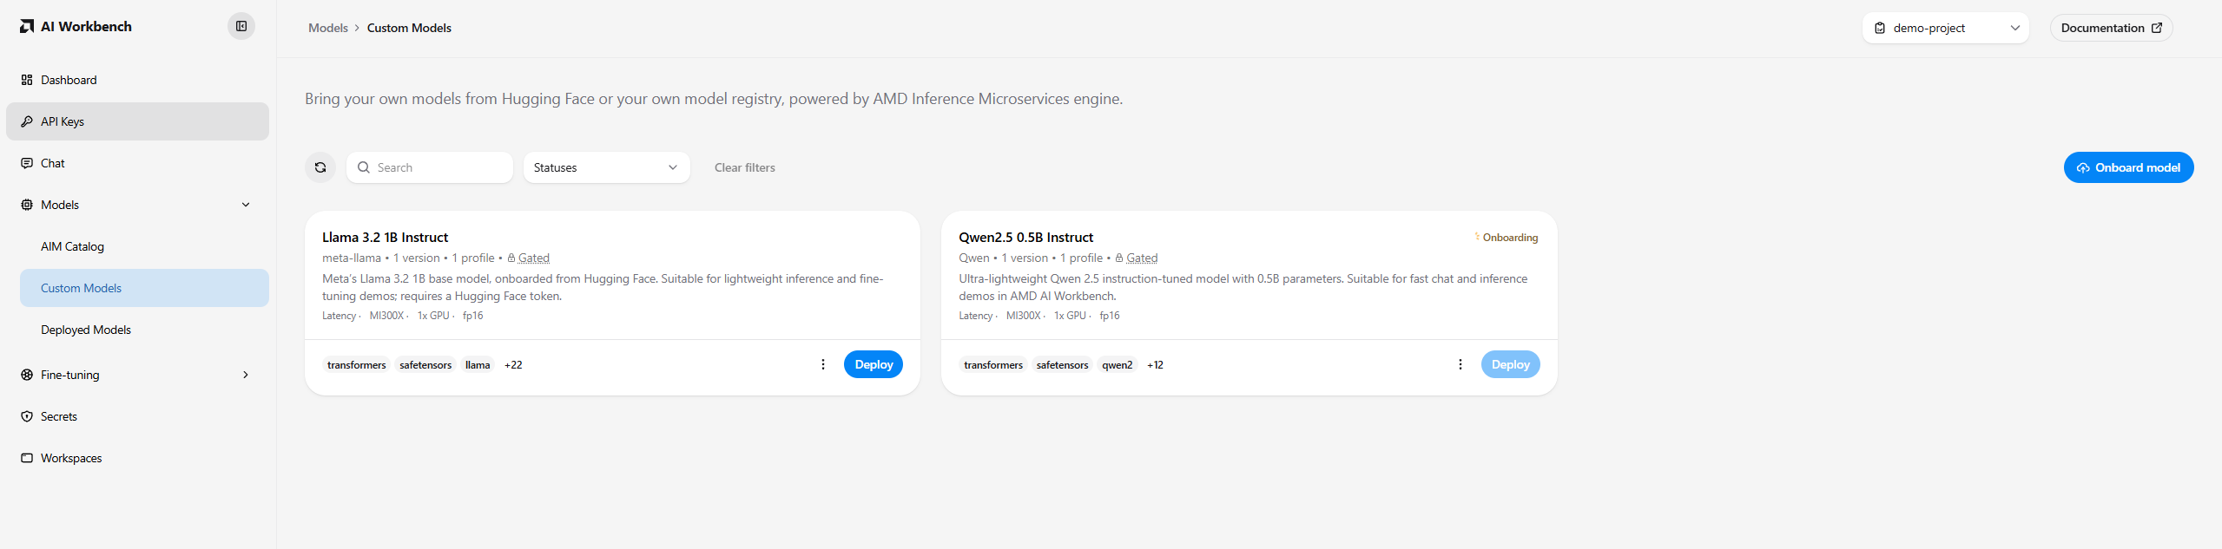This screenshot has height=549, width=2222.
Task: Expand the Fine-tuning section chevron
Action: pyautogui.click(x=246, y=375)
